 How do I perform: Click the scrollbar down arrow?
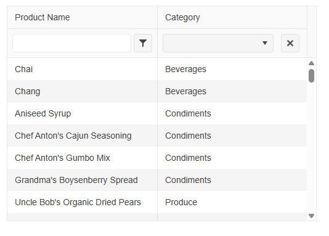tap(311, 216)
